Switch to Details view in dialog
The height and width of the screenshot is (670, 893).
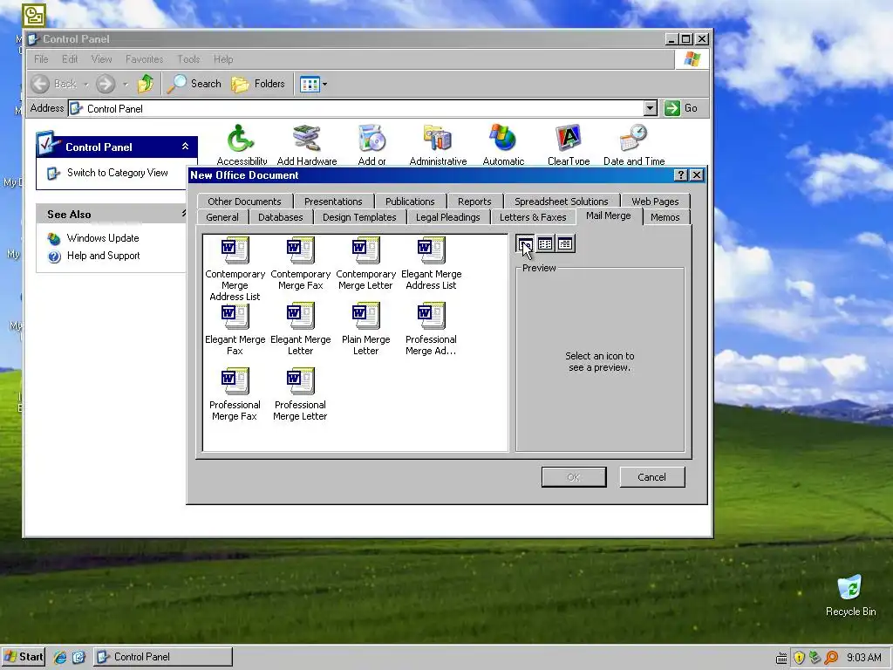pyautogui.click(x=565, y=244)
